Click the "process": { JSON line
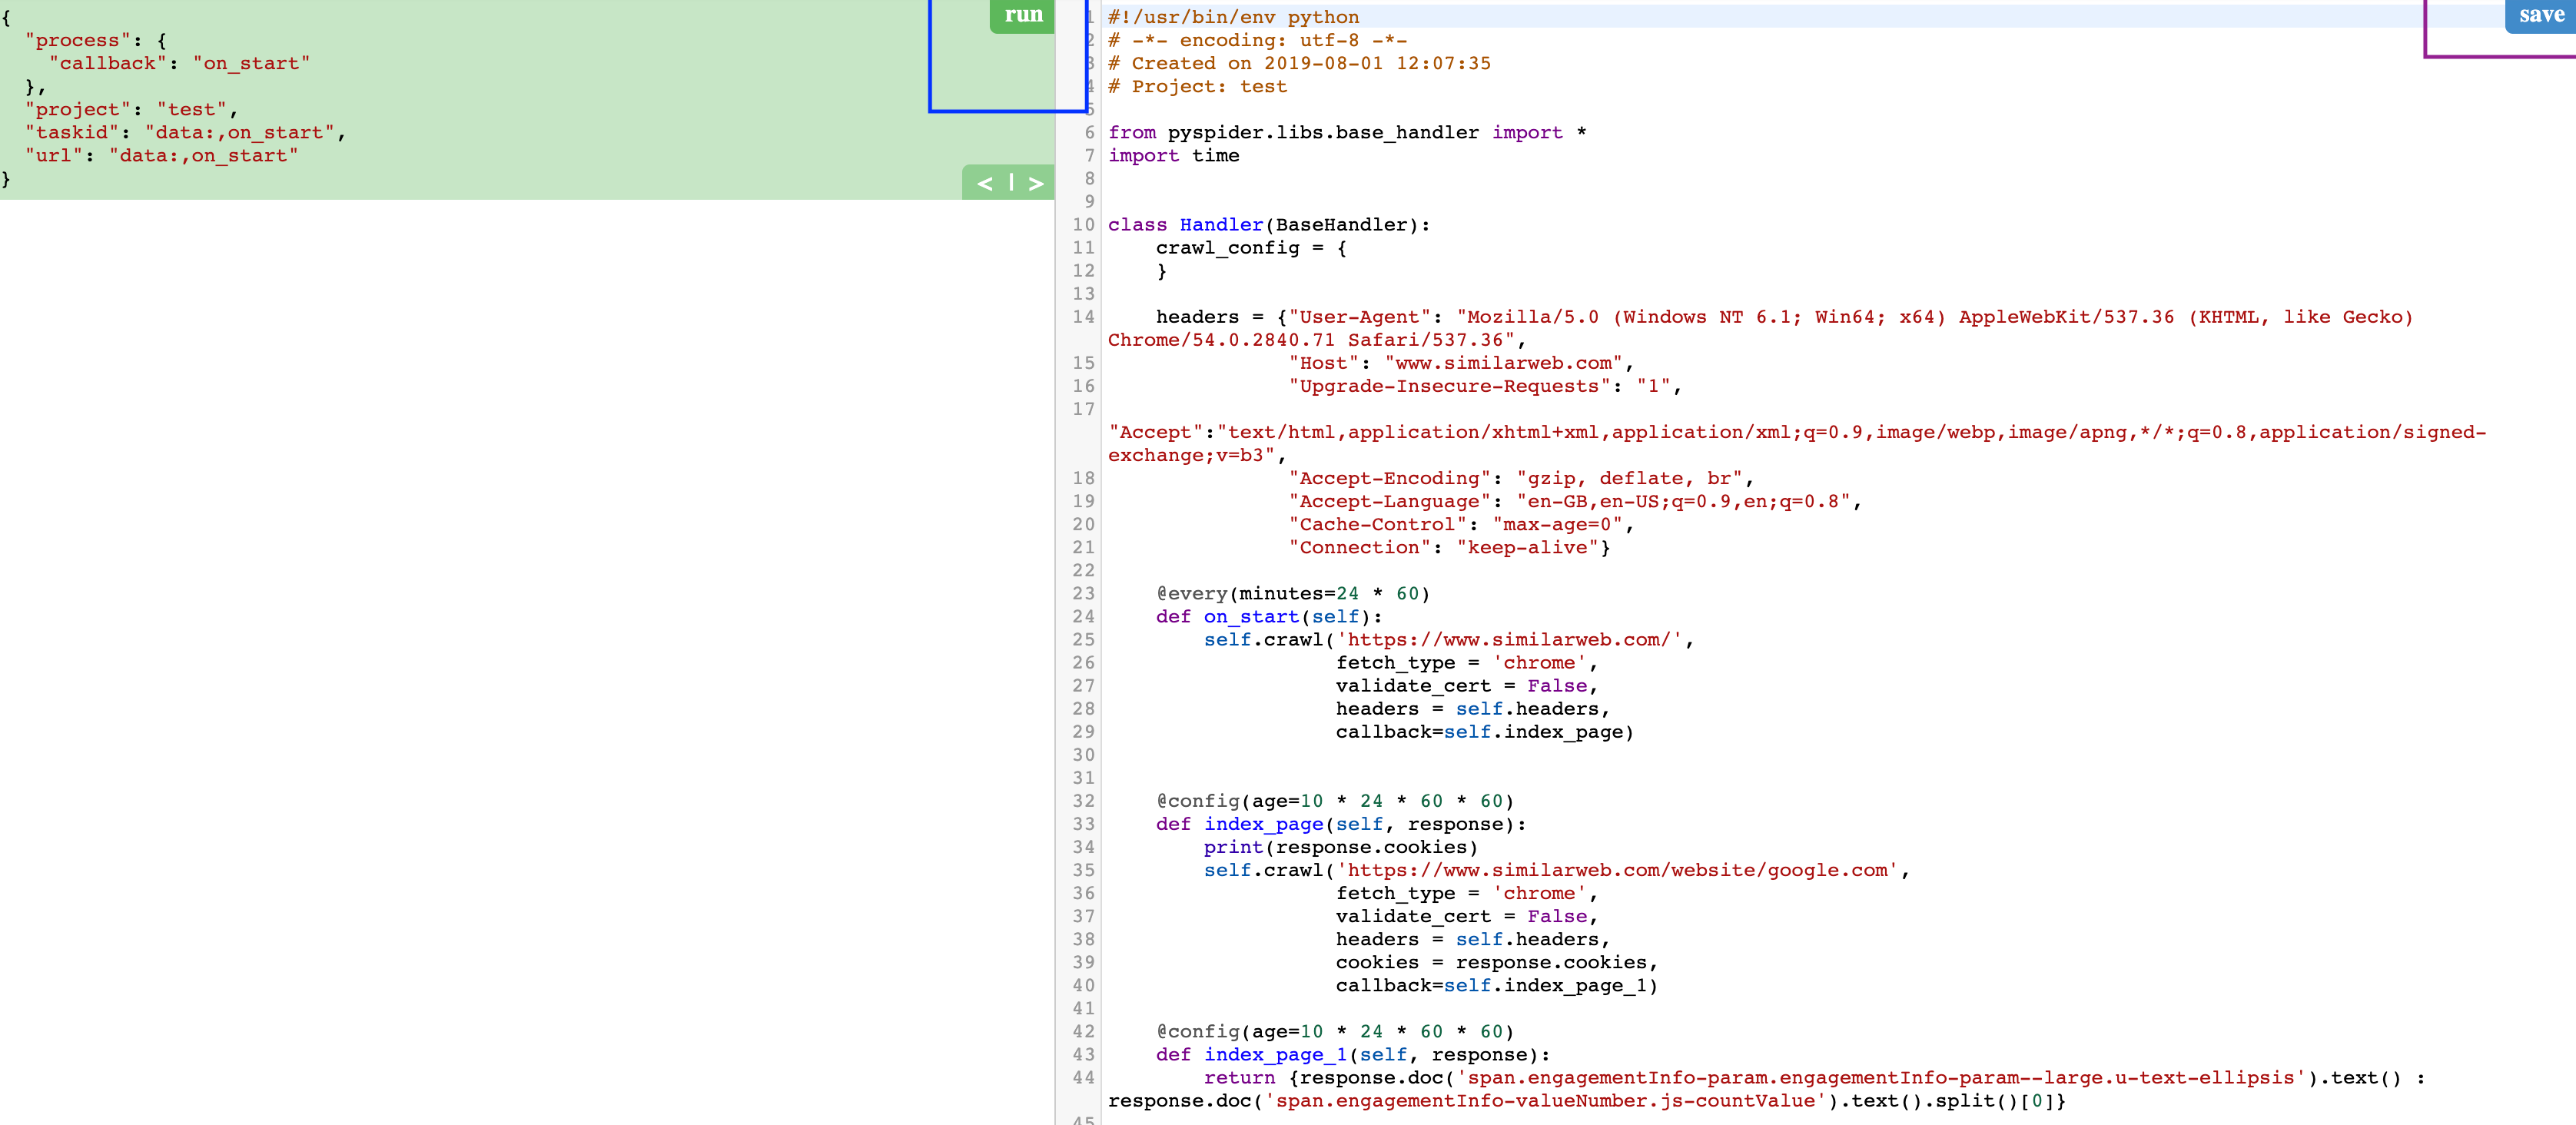The width and height of the screenshot is (2576, 1125). click(96, 40)
